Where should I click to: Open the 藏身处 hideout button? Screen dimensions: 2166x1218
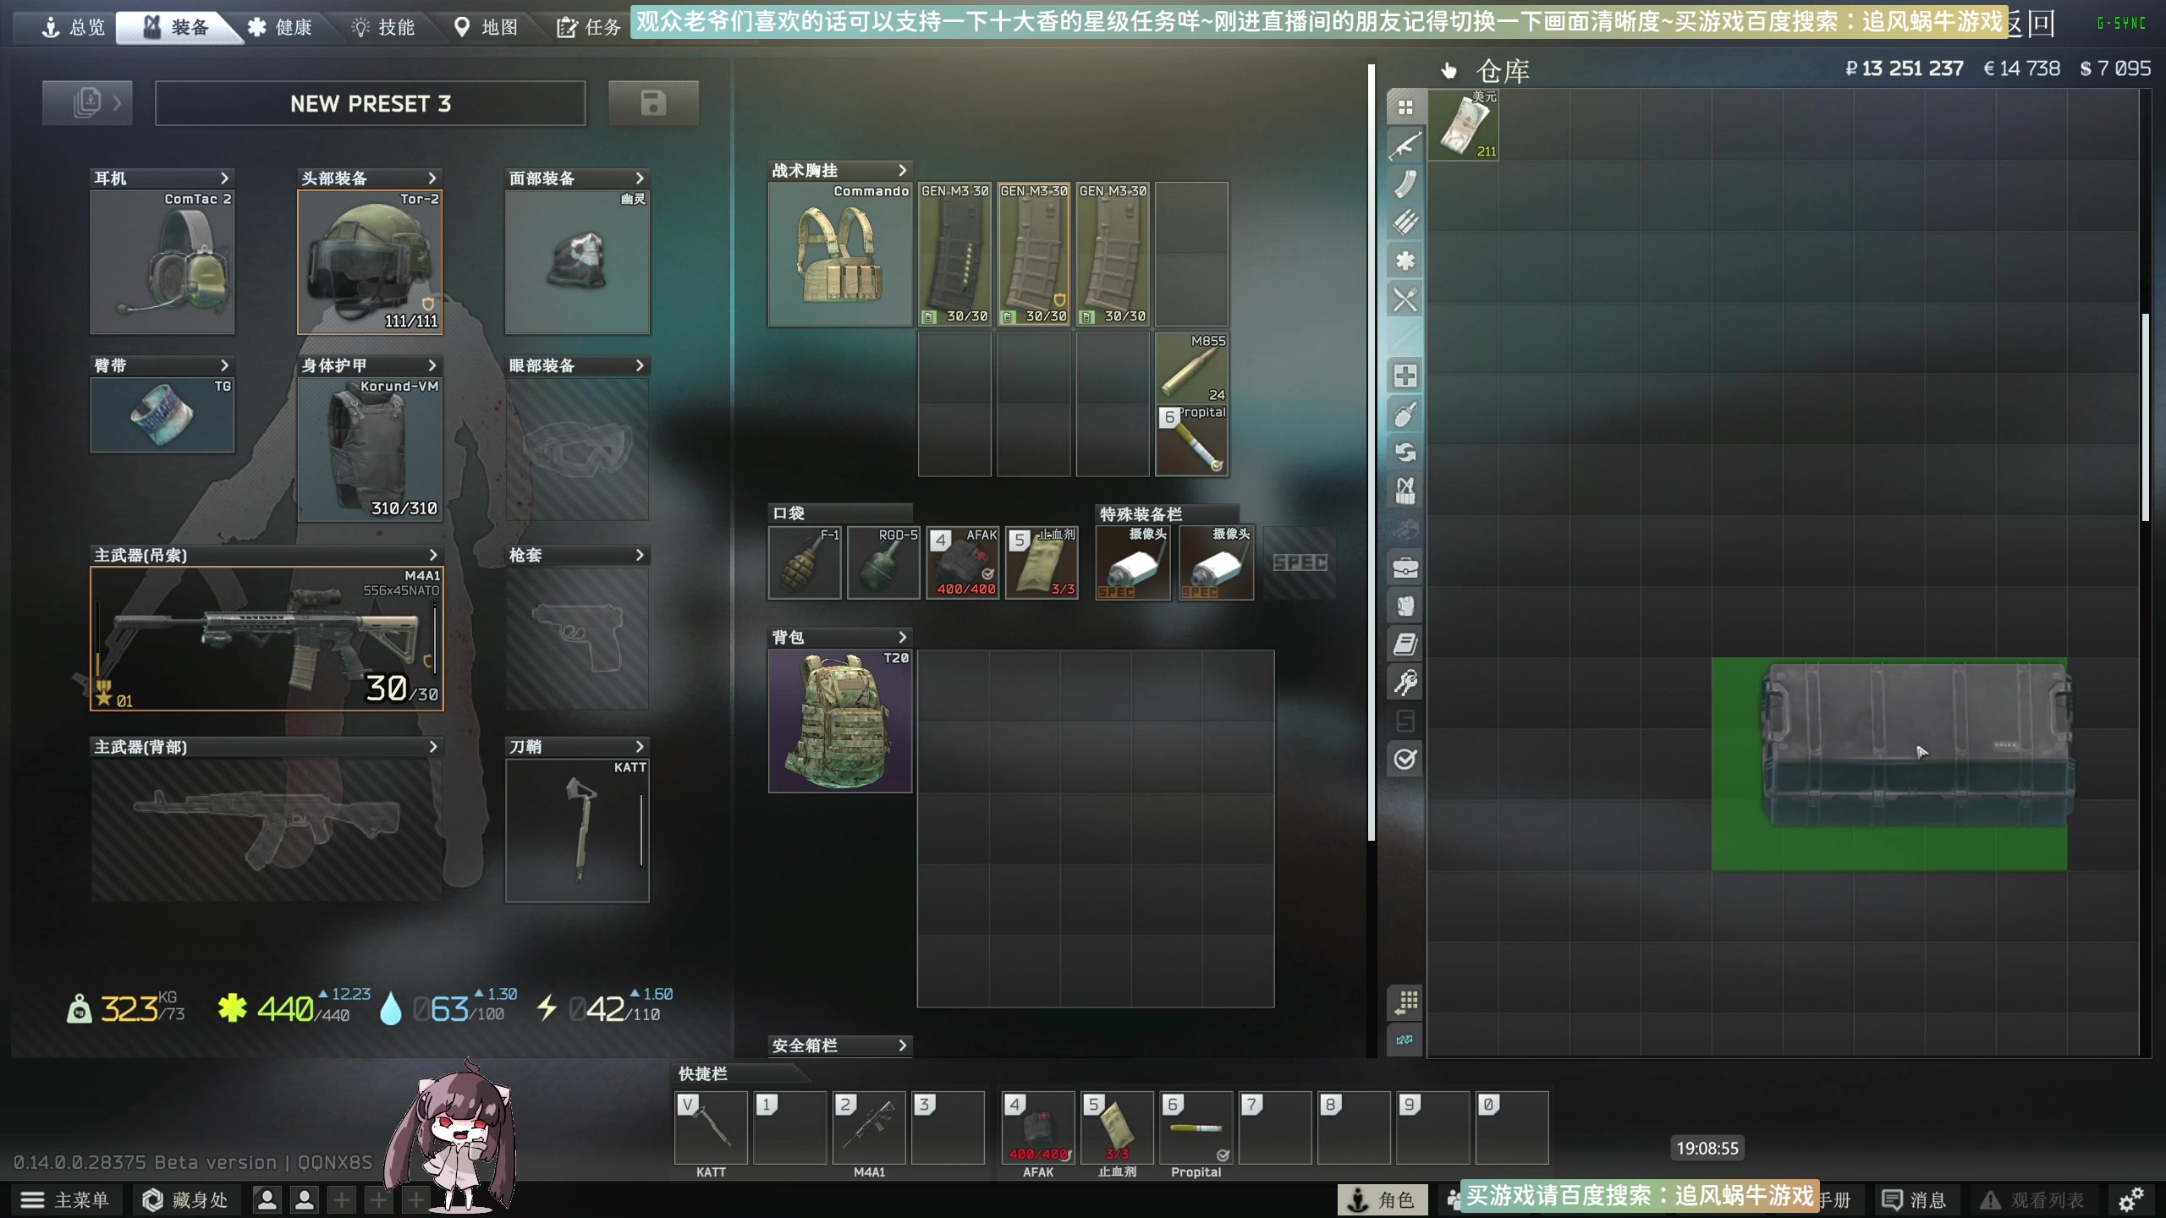(x=185, y=1199)
